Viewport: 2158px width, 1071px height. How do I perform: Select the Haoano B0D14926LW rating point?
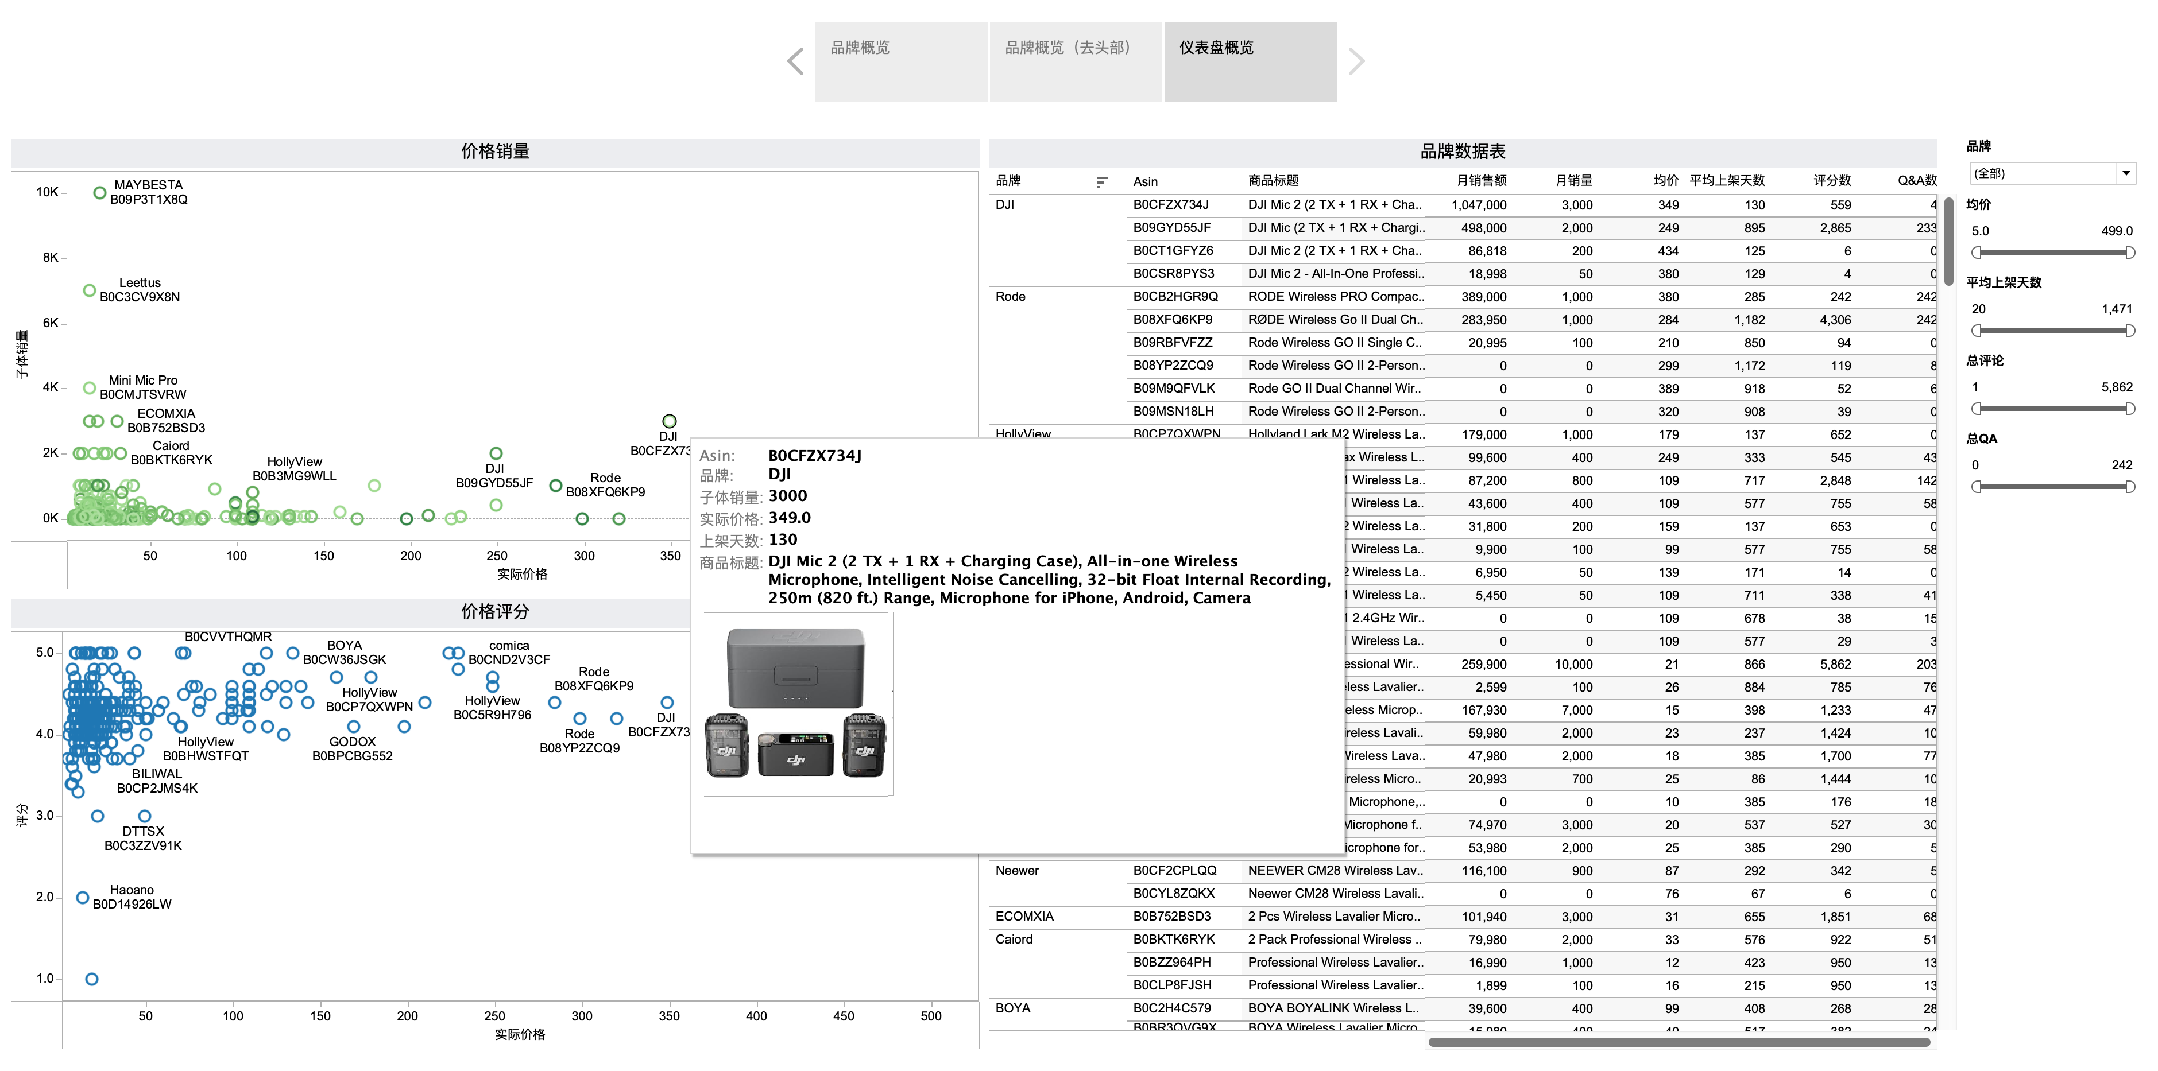coord(82,898)
